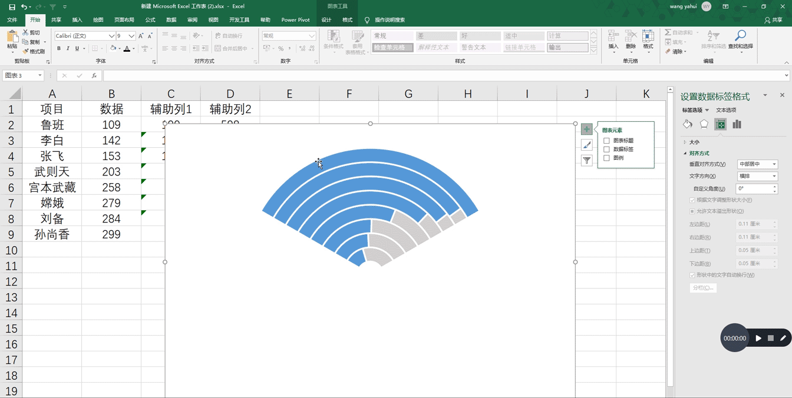The height and width of the screenshot is (398, 792).
Task: Click the Sort and Filter (排序和筛选) icon
Action: point(713,36)
